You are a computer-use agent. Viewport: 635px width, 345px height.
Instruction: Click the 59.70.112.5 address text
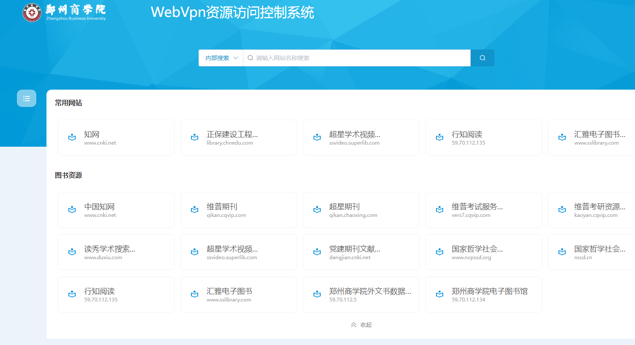click(343, 300)
